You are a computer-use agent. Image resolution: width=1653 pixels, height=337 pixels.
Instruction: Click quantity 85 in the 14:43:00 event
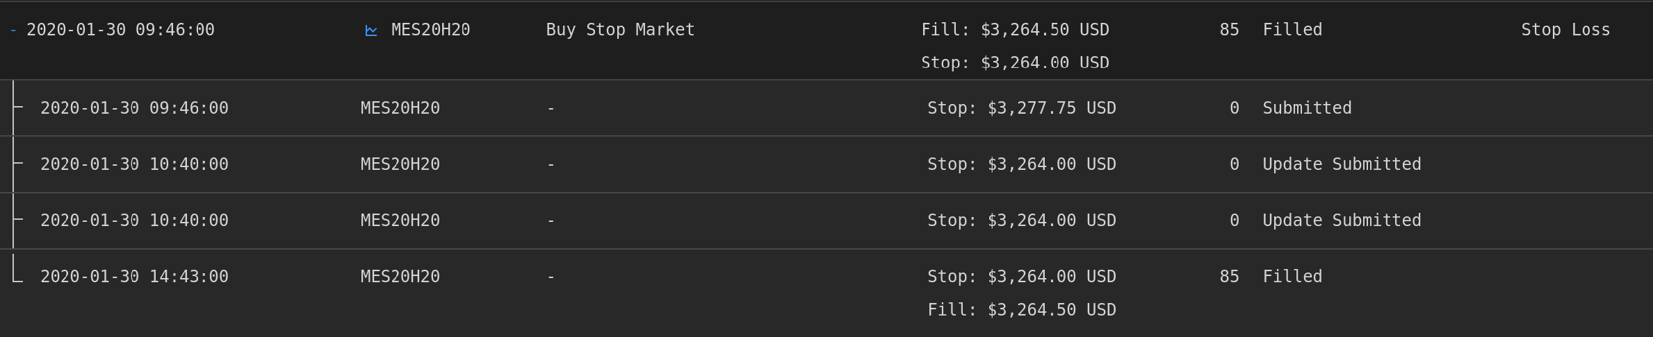click(1229, 277)
